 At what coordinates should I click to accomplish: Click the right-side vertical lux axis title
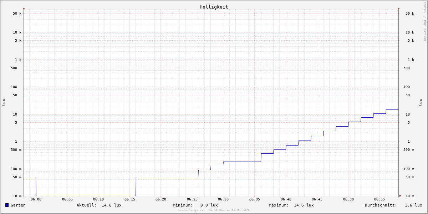(x=421, y=102)
